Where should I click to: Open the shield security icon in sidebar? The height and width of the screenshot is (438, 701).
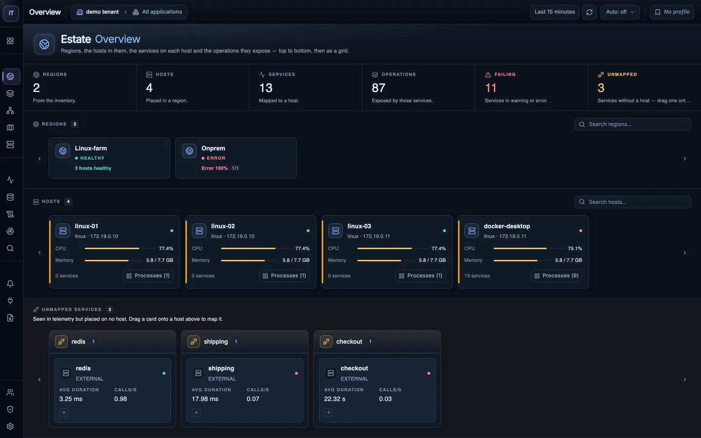click(10, 409)
